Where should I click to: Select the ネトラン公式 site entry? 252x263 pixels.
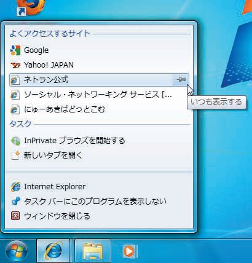91,80
